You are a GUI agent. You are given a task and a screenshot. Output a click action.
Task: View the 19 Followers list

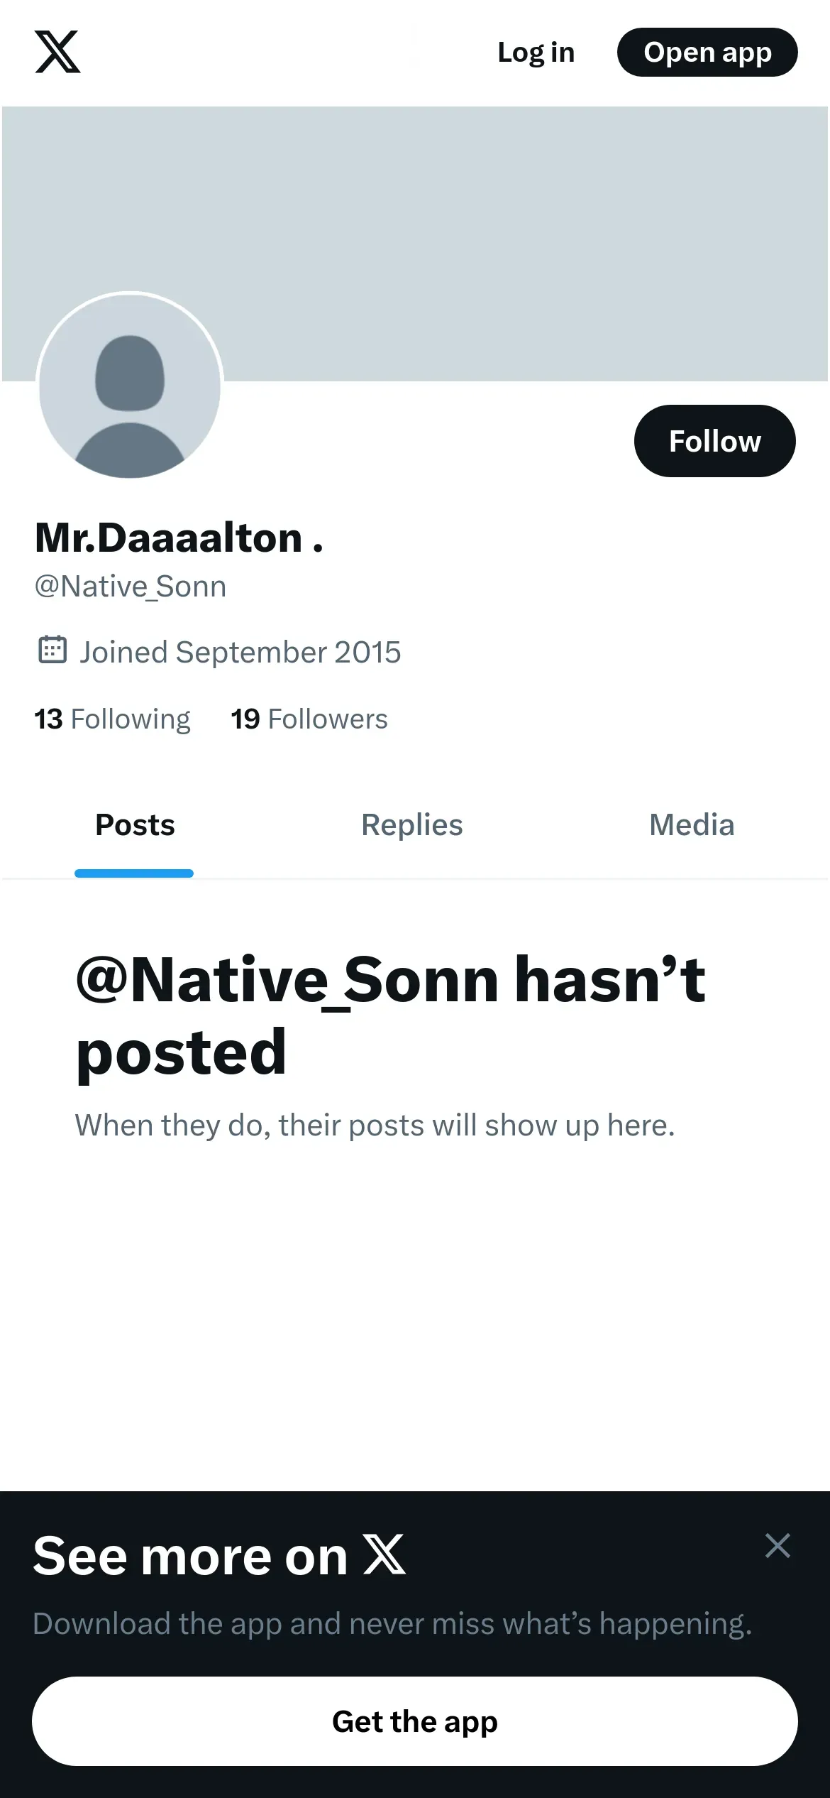(x=309, y=719)
